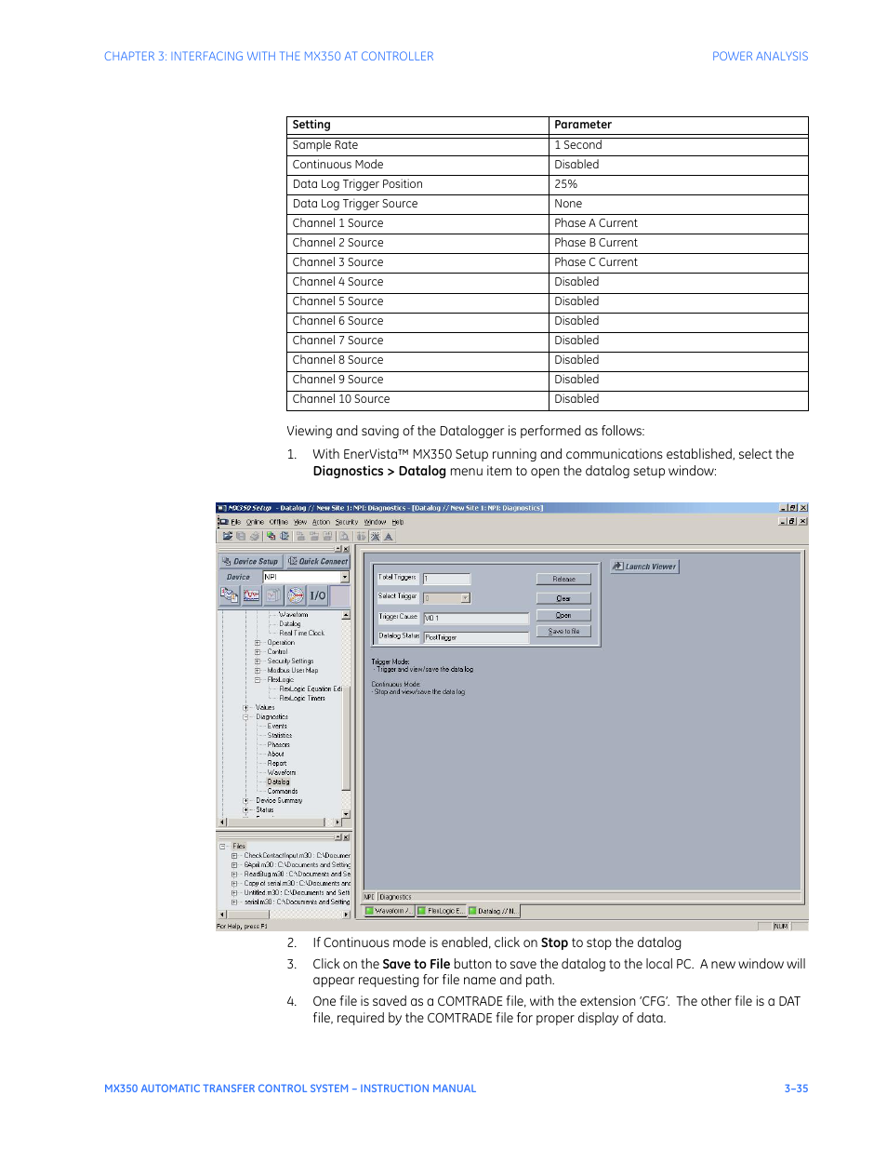The height and width of the screenshot is (1149, 887).
Task: Expand the Status tree node
Action: [246, 809]
